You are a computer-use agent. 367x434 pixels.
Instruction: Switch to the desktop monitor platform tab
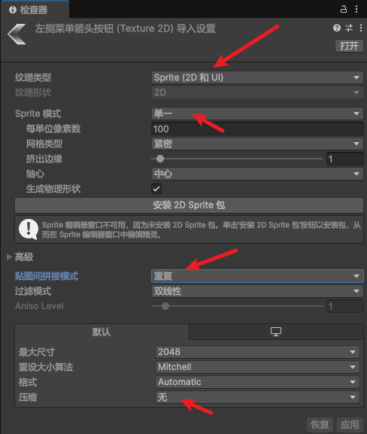click(276, 332)
